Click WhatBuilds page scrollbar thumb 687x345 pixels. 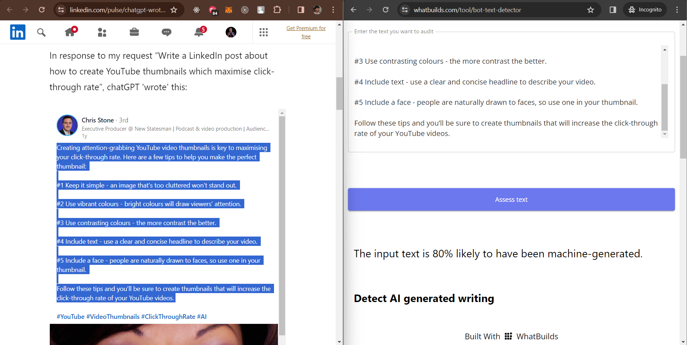[683, 107]
